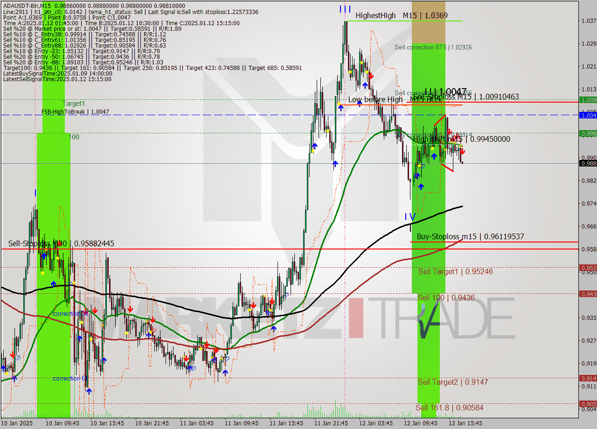Click the '11 Jan 21:45' time axis label
This screenshot has height=429, width=597.
click(331, 423)
